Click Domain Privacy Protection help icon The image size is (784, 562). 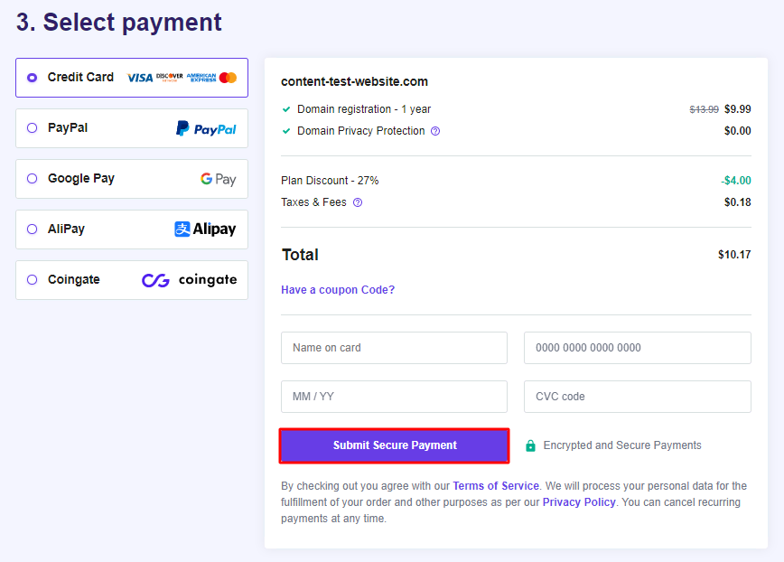point(435,131)
